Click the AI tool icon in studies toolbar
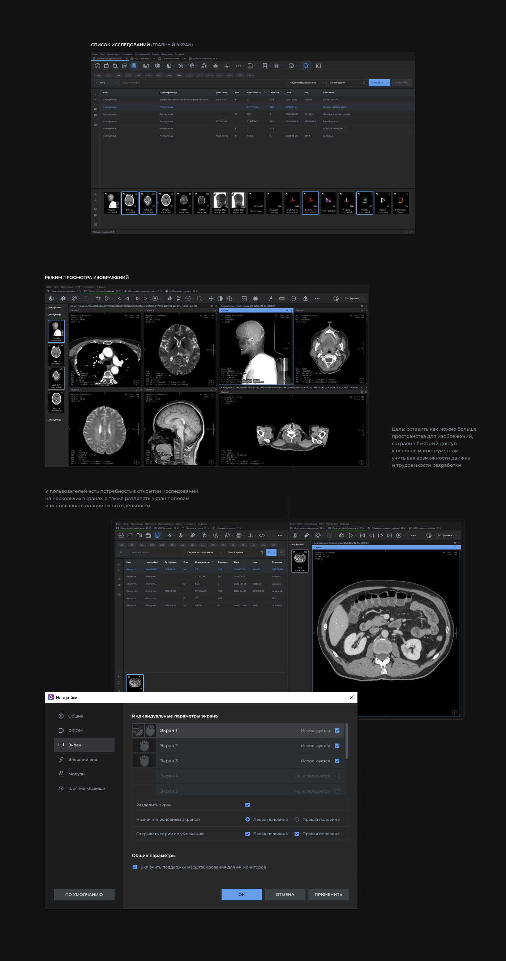Viewport: 506px width, 961px height. point(250,66)
